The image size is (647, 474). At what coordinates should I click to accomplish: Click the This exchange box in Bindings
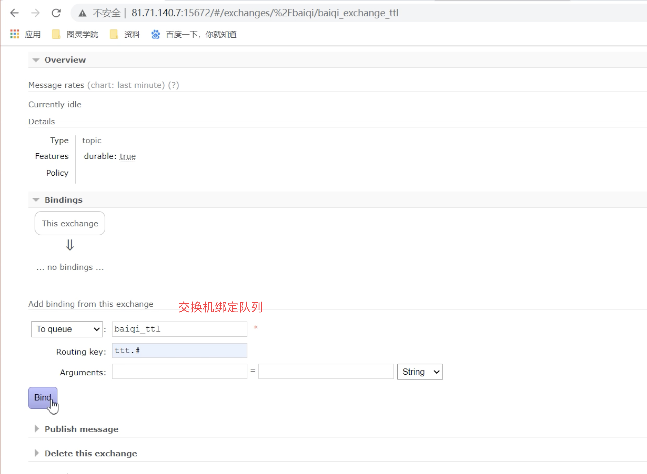click(x=69, y=223)
